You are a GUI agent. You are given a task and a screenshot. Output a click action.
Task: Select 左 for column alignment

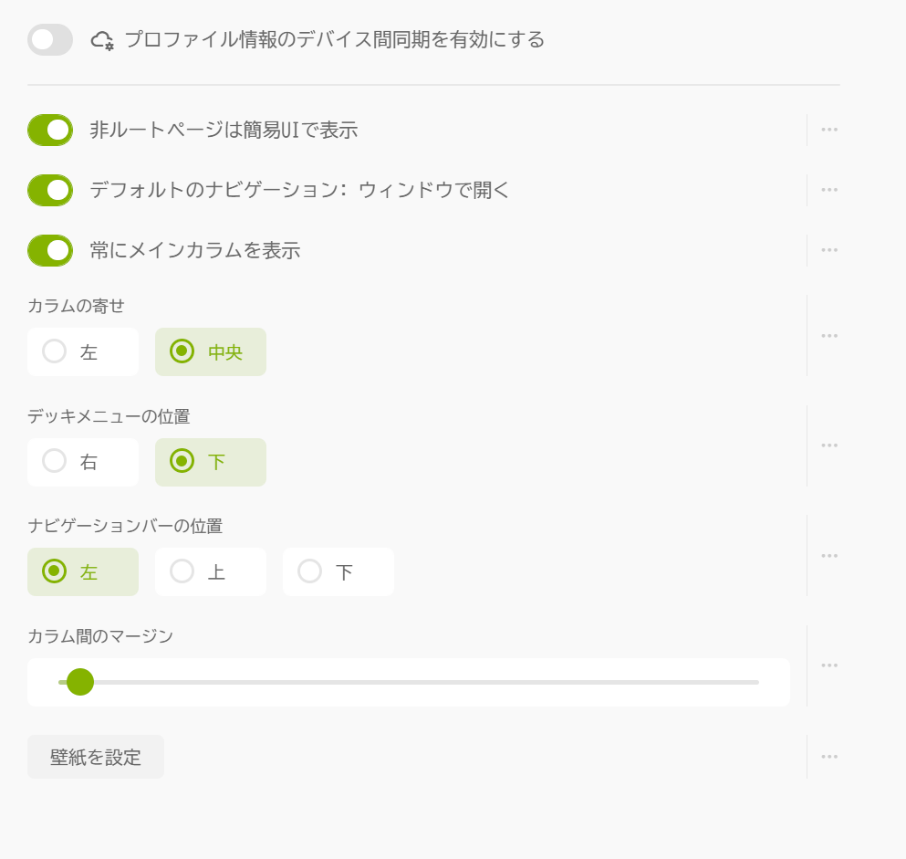pyautogui.click(x=82, y=351)
